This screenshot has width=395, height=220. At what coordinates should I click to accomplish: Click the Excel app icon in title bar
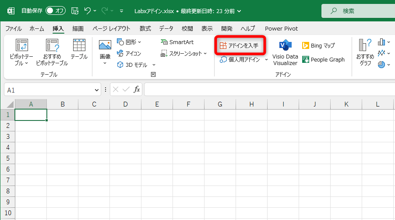(11, 11)
